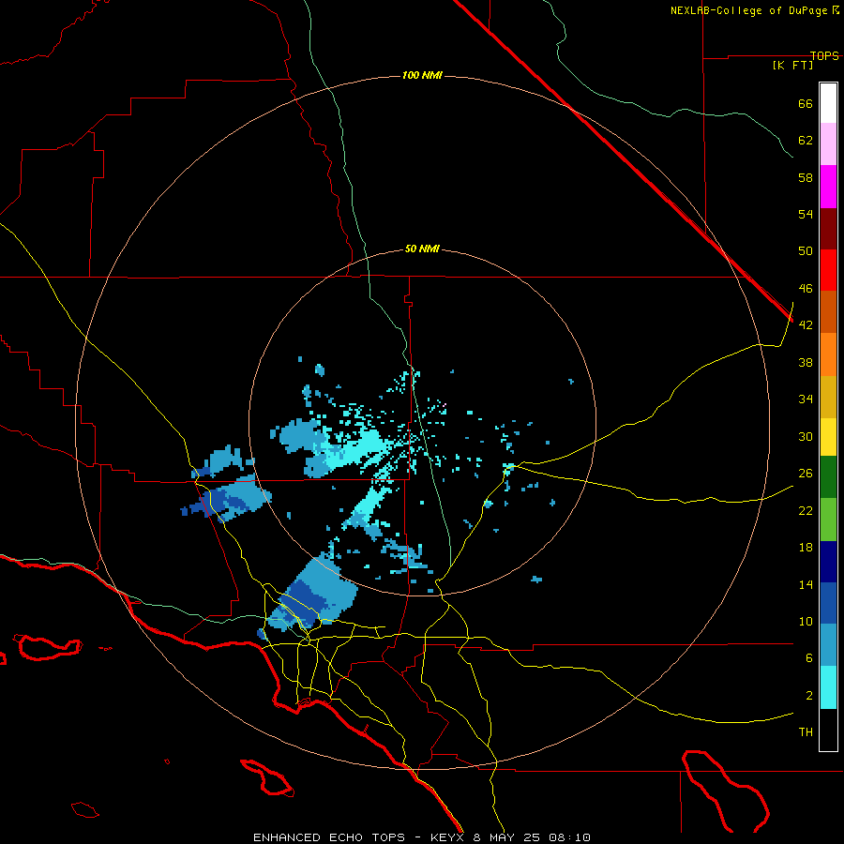Viewport: 844px width, 844px height.
Task: Click the legend value 66
Action: [x=806, y=103]
